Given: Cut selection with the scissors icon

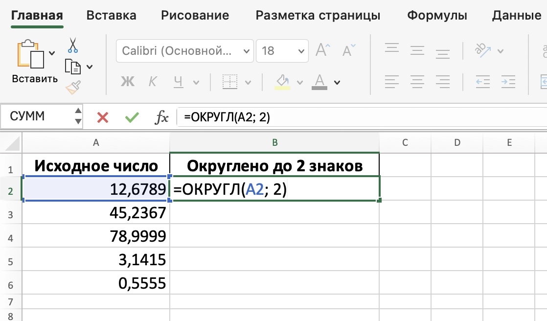Looking at the screenshot, I should (x=74, y=45).
